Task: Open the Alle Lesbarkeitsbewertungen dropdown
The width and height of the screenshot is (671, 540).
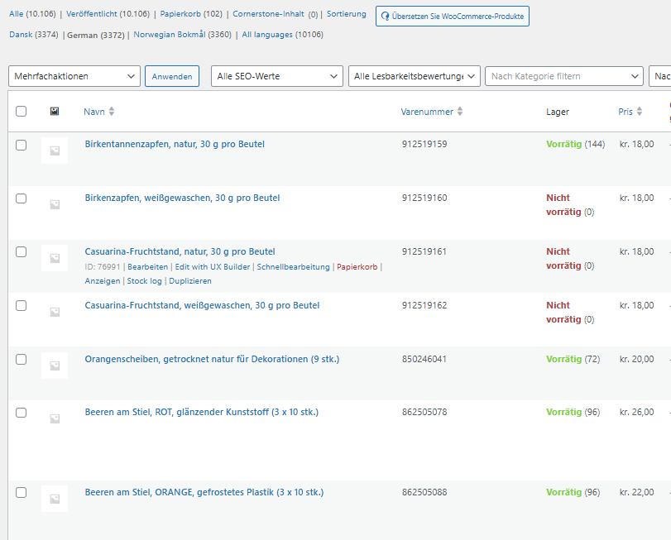Action: coord(414,76)
